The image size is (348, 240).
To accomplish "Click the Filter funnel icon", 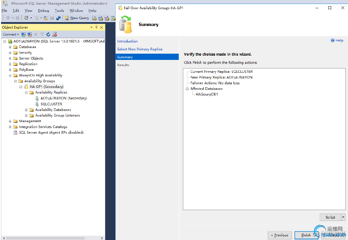I will [x=42, y=34].
